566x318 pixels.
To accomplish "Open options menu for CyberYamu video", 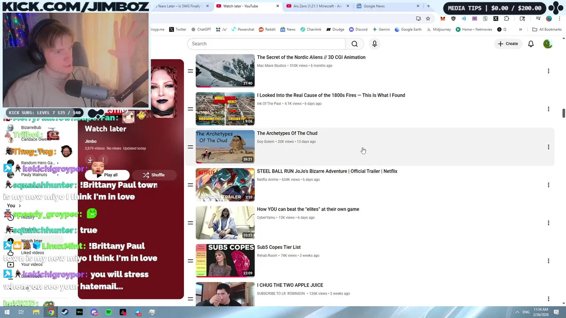I will click(548, 223).
